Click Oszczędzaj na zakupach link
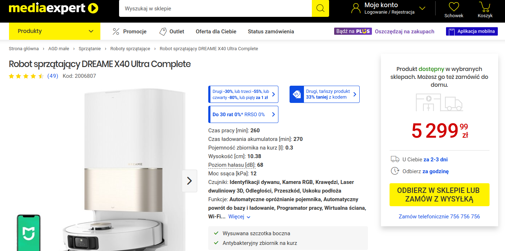The image size is (505, 251). pyautogui.click(x=405, y=32)
